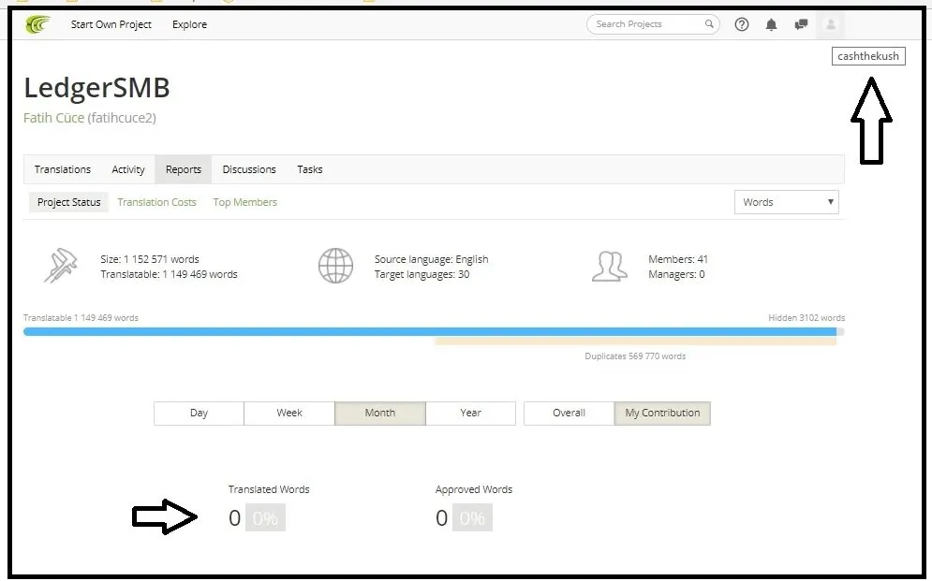Focus the Search Projects field

(x=653, y=24)
